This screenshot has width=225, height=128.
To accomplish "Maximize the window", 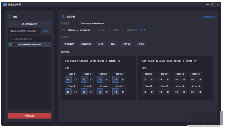I will 213,5.
